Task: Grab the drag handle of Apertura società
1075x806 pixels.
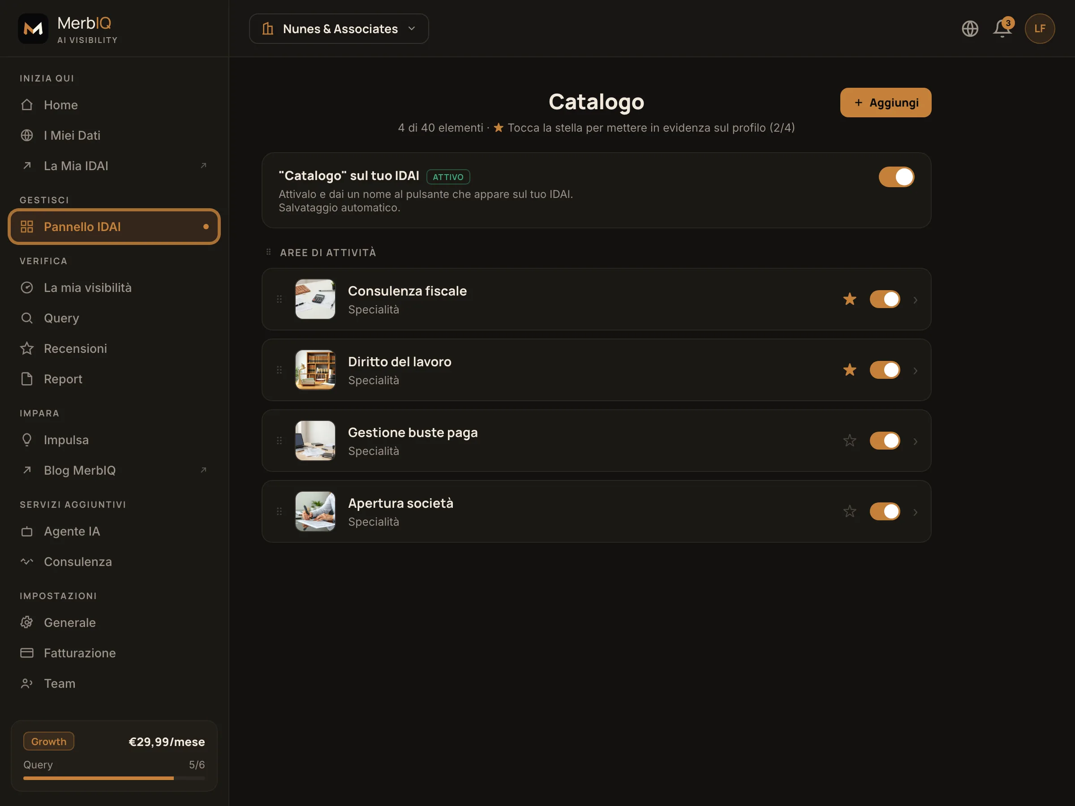Action: click(279, 511)
